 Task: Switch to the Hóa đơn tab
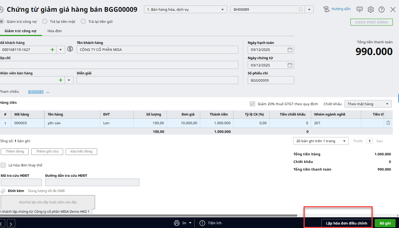[x=54, y=31]
